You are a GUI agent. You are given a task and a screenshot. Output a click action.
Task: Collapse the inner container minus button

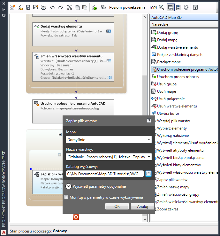(x=59, y=155)
